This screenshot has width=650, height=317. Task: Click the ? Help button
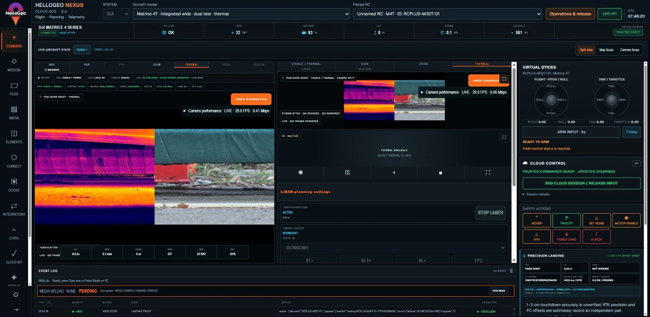coord(631,132)
